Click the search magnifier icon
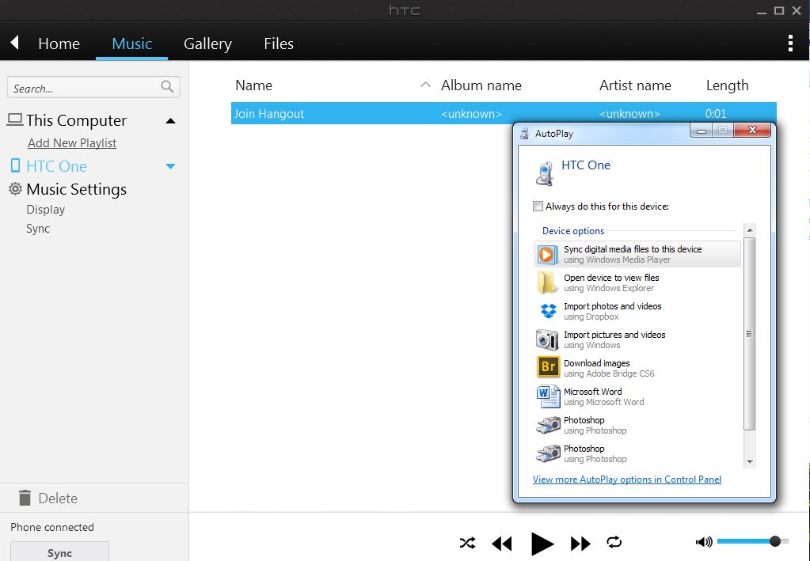The width and height of the screenshot is (810, 561). pos(167,87)
